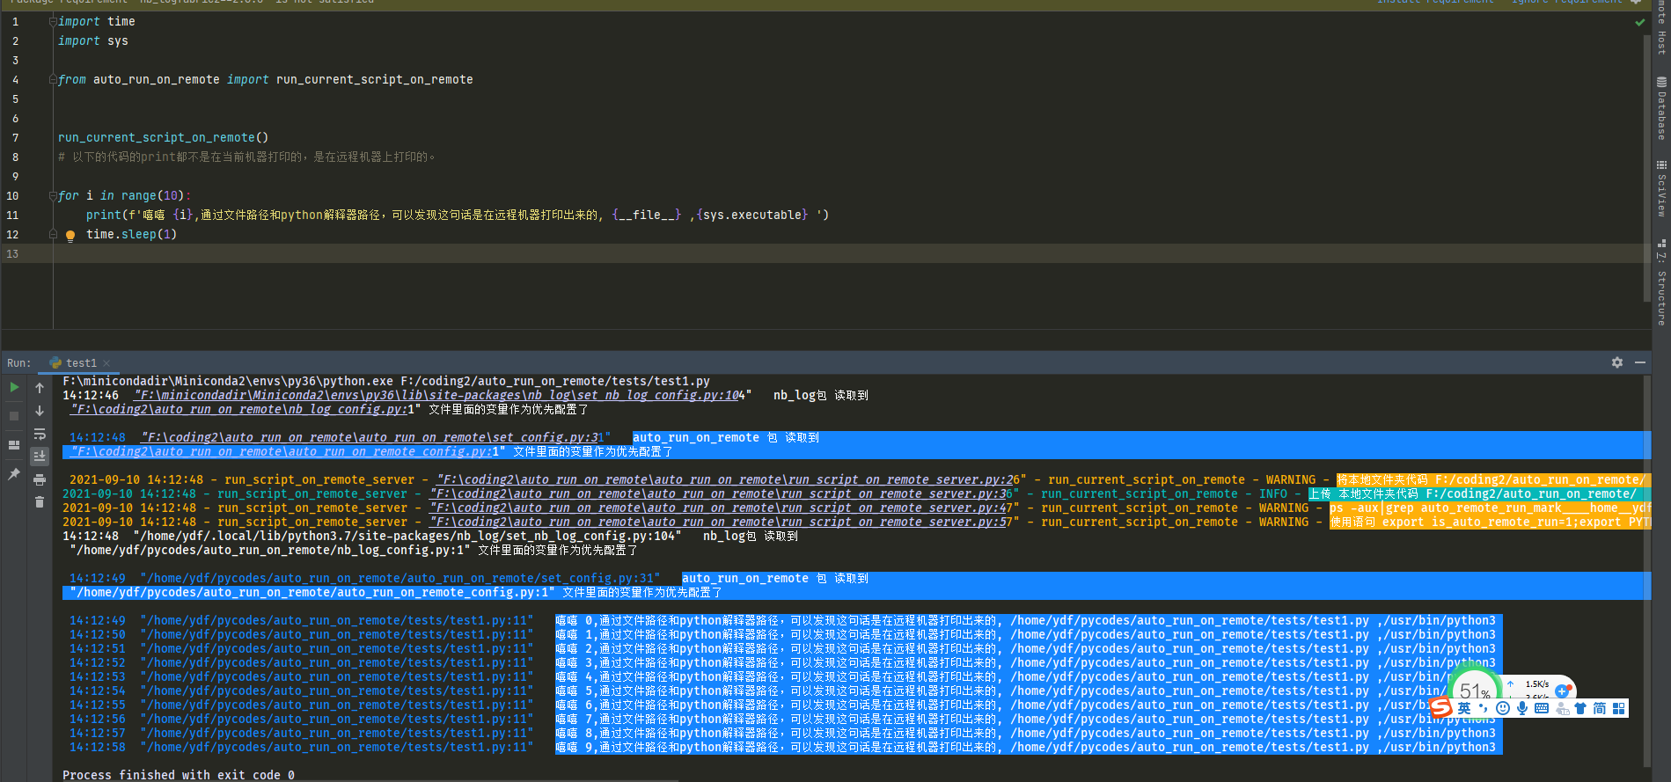Click the Sogou microphone voice input icon
This screenshot has height=782, width=1671.
click(1521, 708)
